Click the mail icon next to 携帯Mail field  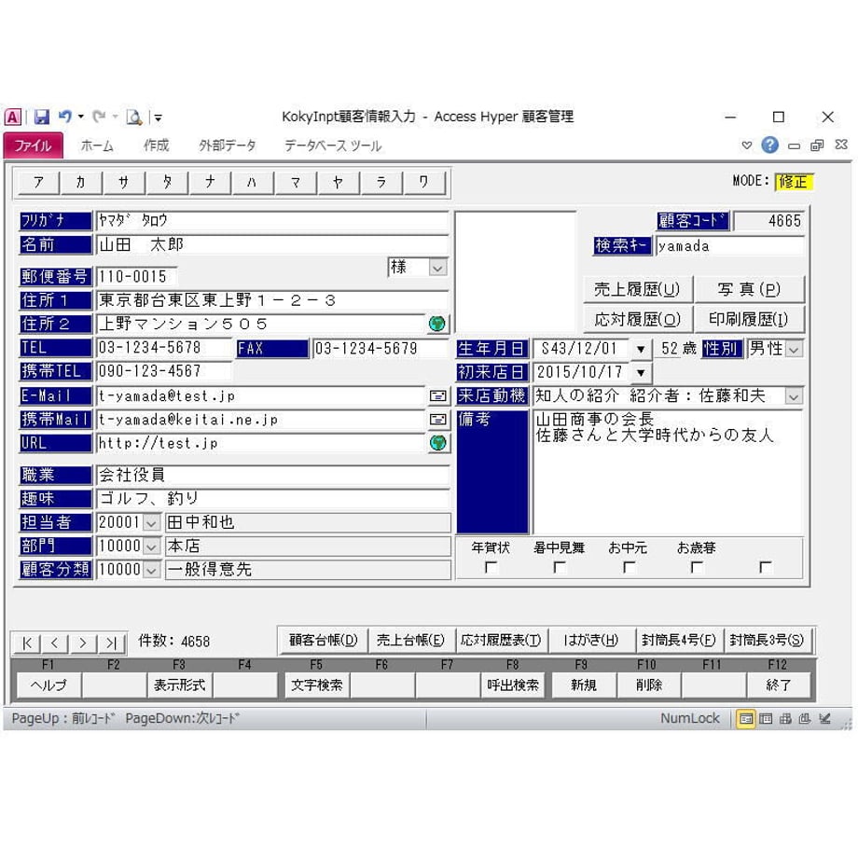[437, 419]
